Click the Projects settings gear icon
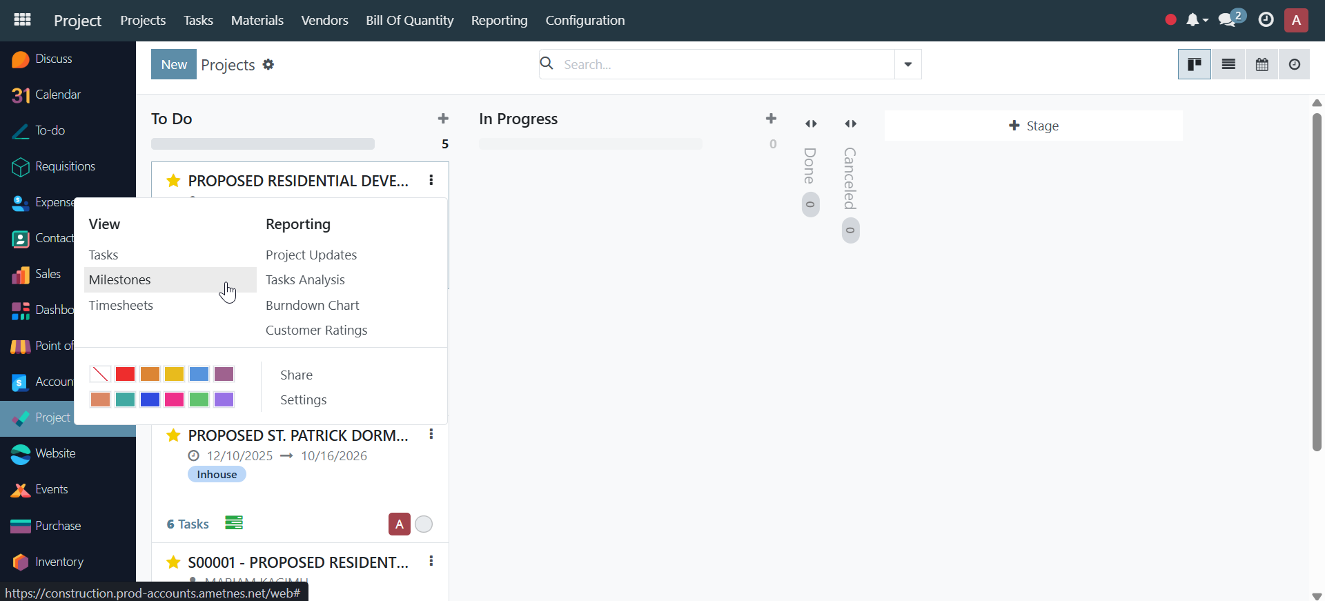The width and height of the screenshot is (1325, 601). click(x=268, y=64)
